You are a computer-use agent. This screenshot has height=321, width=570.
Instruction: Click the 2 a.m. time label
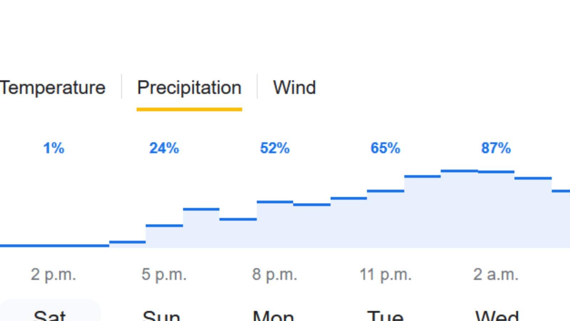496,275
